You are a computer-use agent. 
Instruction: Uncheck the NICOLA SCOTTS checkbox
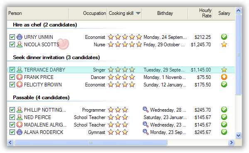point(12,45)
